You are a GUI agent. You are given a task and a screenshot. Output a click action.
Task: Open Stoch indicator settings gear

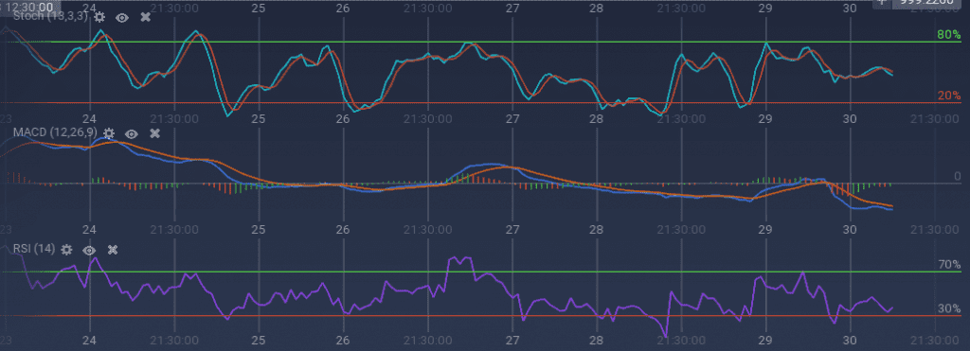click(99, 17)
